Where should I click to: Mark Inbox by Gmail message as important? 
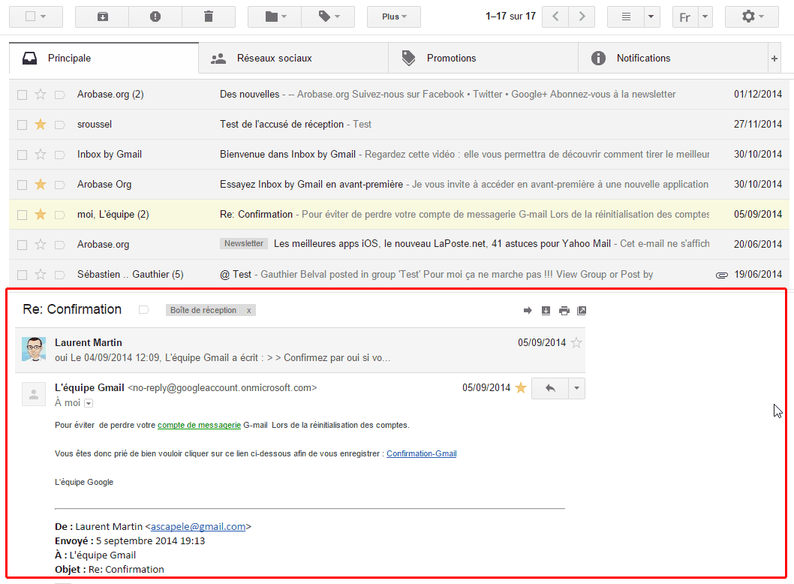click(x=60, y=155)
